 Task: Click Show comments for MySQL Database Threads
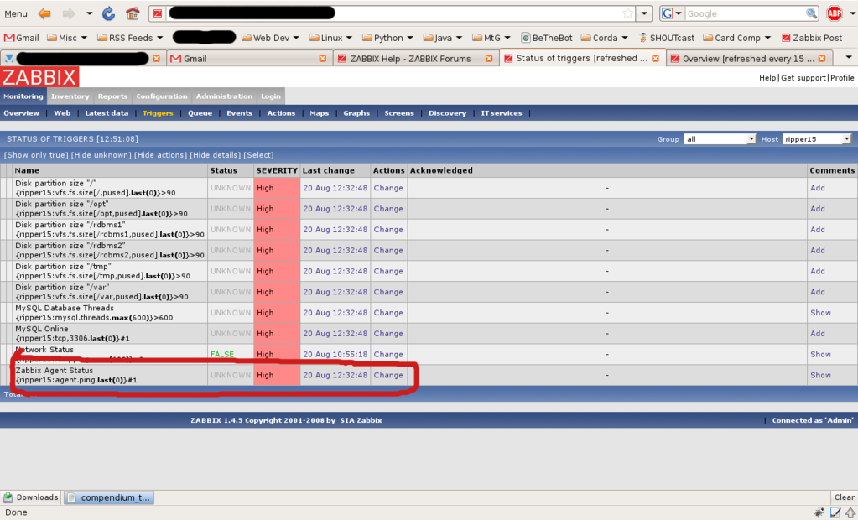(x=820, y=313)
